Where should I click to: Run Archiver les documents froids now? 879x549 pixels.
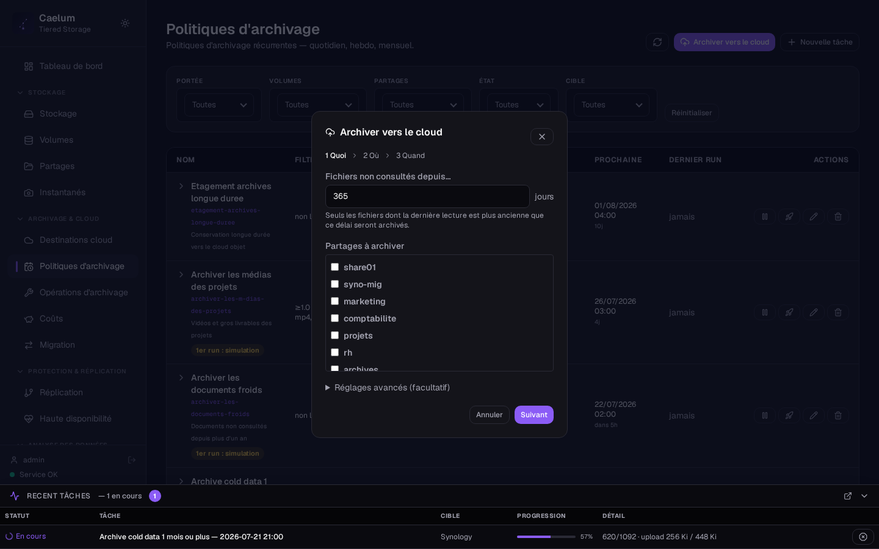(x=789, y=415)
